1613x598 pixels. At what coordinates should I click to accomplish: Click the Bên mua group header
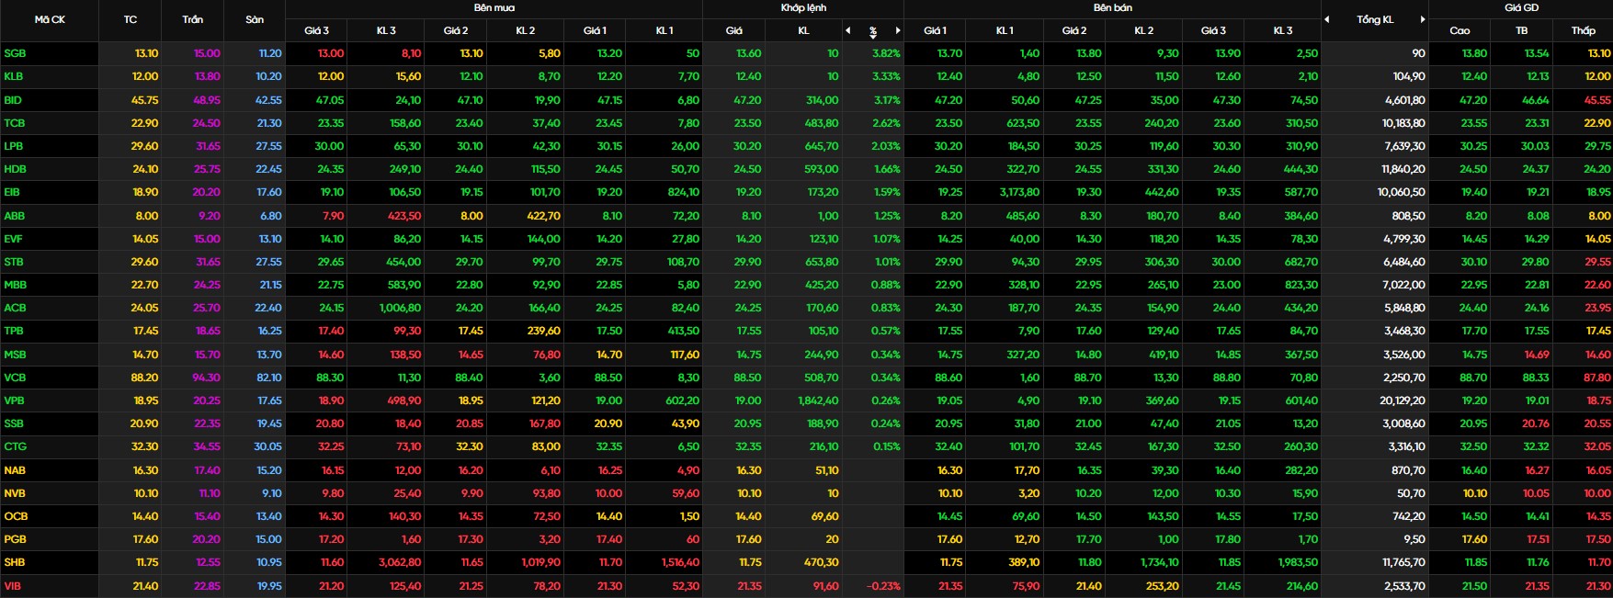click(494, 7)
